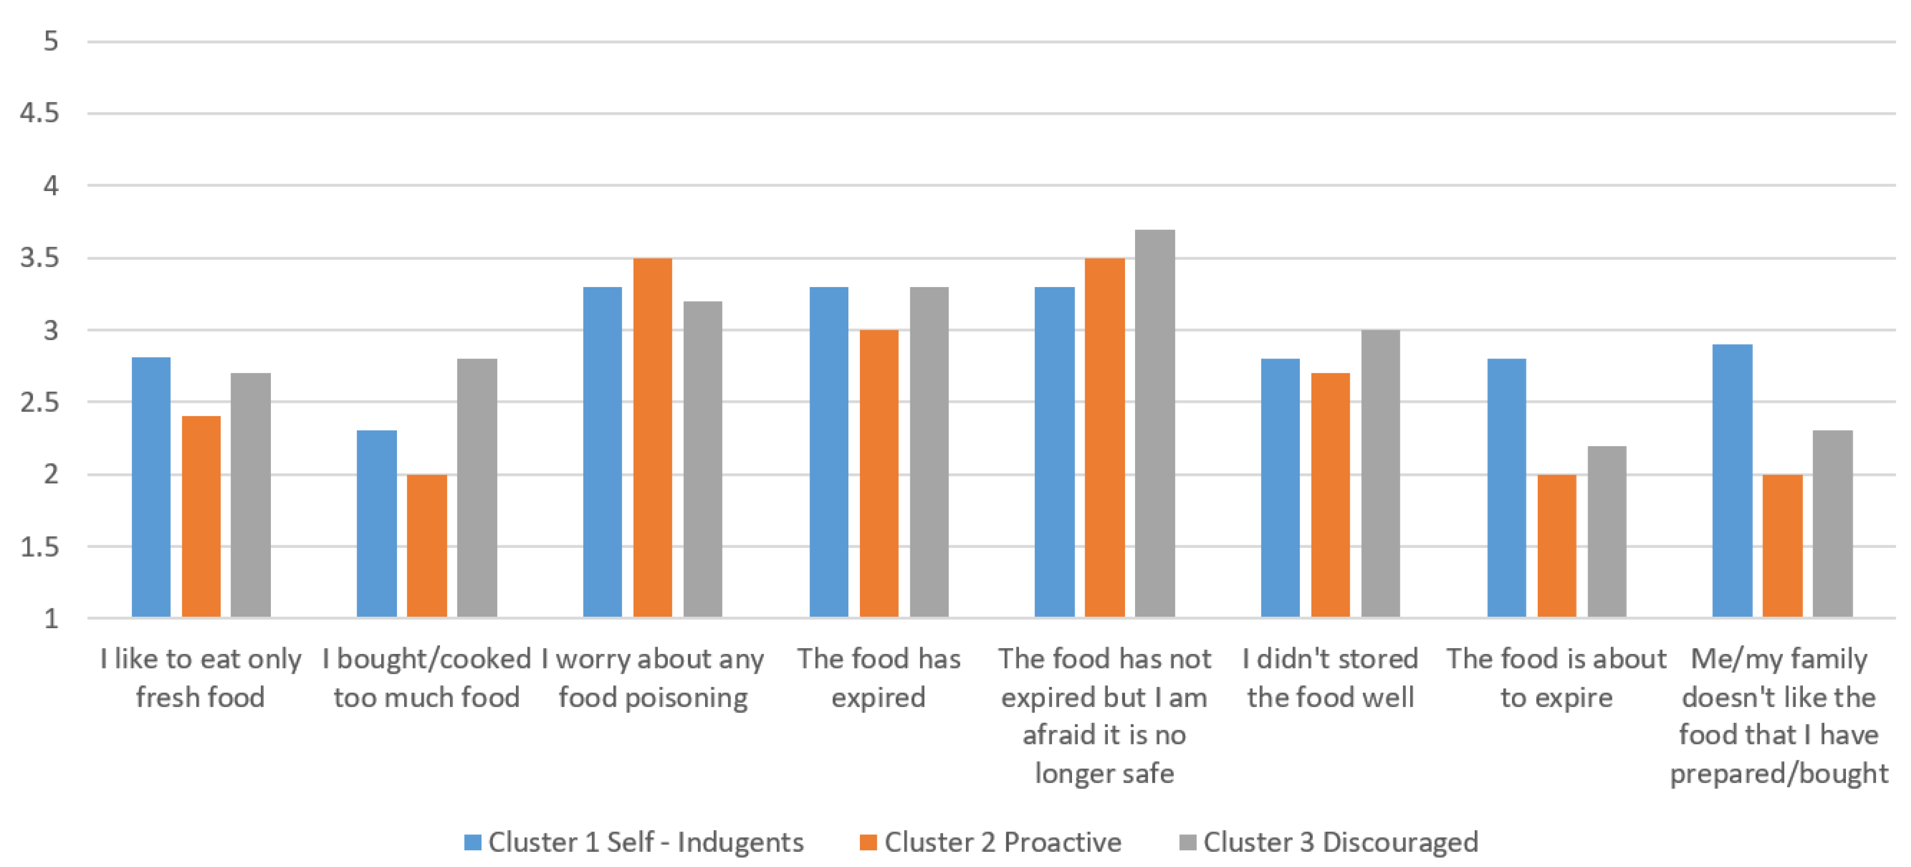The height and width of the screenshot is (867, 1911).
Task: Click the blue Cluster 1 legend swatch
Action: (472, 842)
